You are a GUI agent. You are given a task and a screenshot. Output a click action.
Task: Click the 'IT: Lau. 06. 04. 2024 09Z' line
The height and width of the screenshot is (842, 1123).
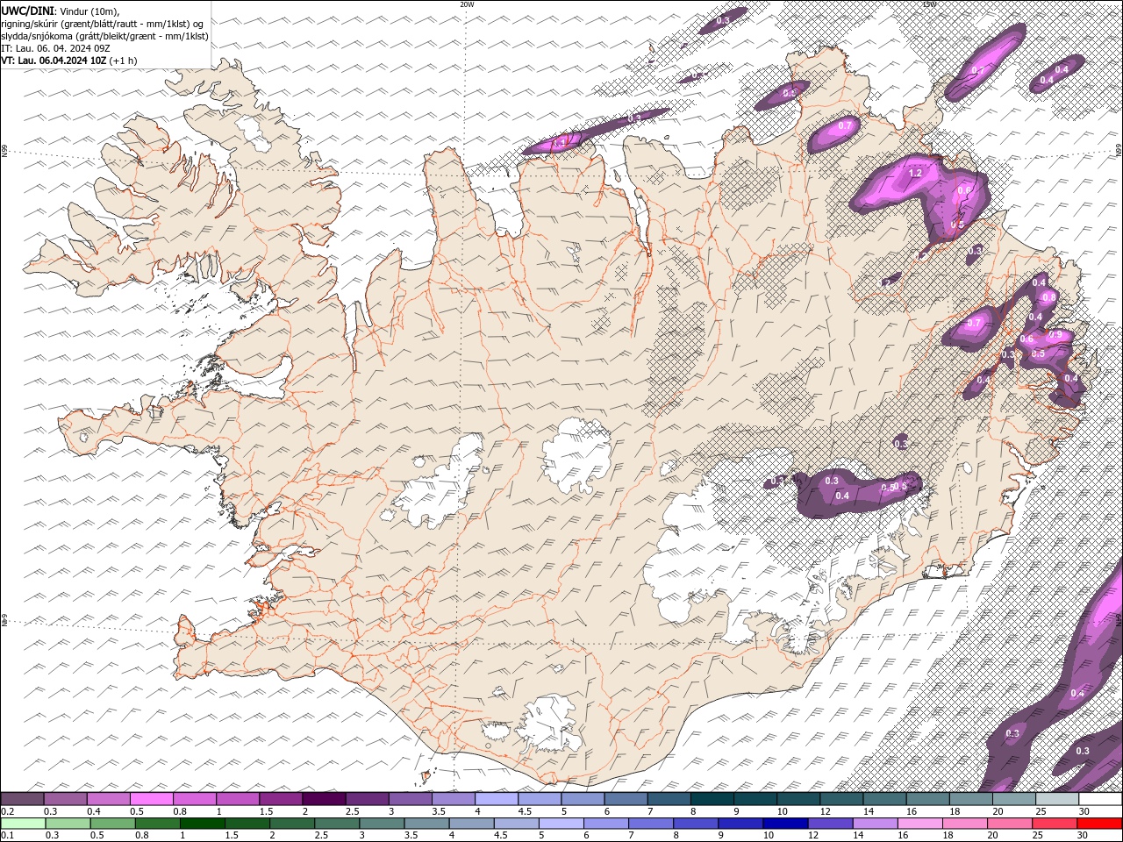tap(56, 48)
